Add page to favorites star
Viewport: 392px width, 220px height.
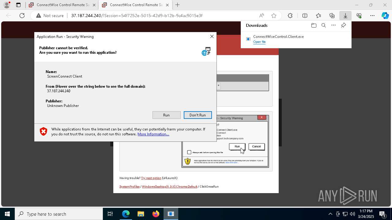coord(274,16)
